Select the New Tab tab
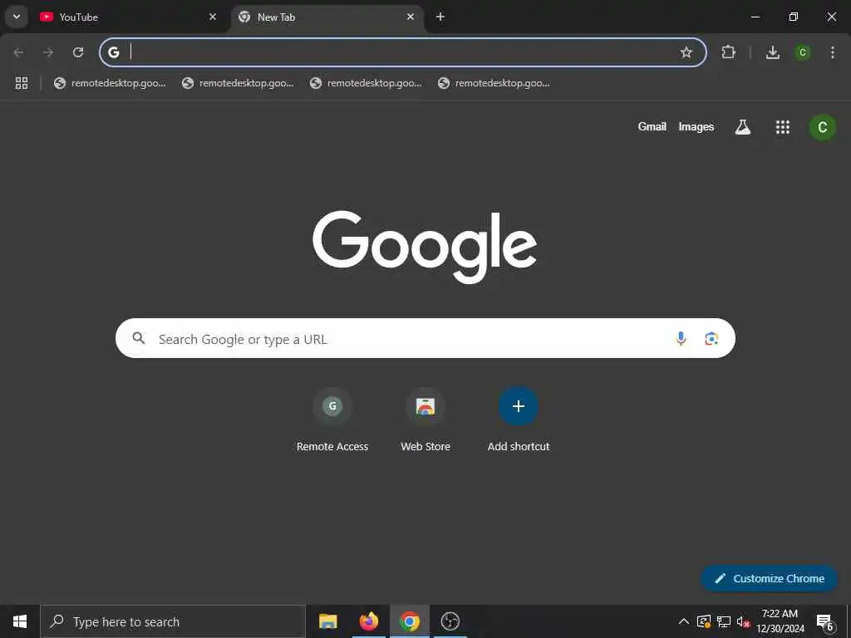Image resolution: width=851 pixels, height=638 pixels. 327,17
